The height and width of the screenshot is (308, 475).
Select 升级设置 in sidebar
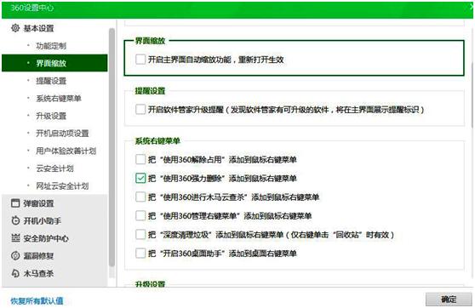coord(51,116)
